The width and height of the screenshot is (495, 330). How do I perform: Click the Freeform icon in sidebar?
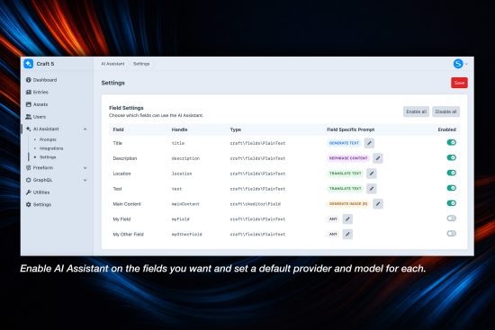(29, 167)
